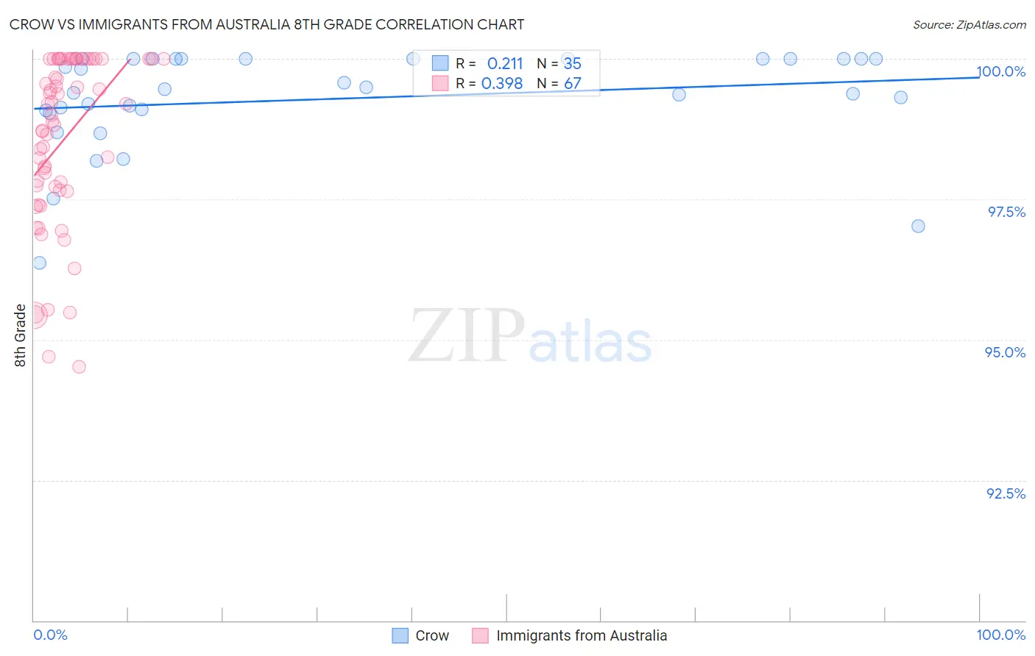
Task: Click the 97.5% y-axis label
Action: 1006,212
